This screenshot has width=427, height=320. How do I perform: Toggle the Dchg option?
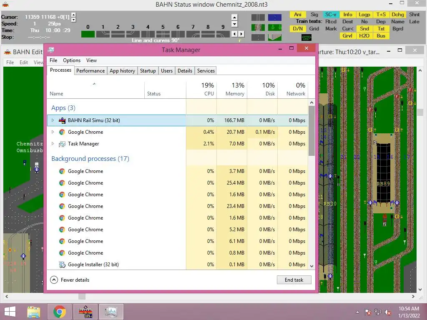397,15
